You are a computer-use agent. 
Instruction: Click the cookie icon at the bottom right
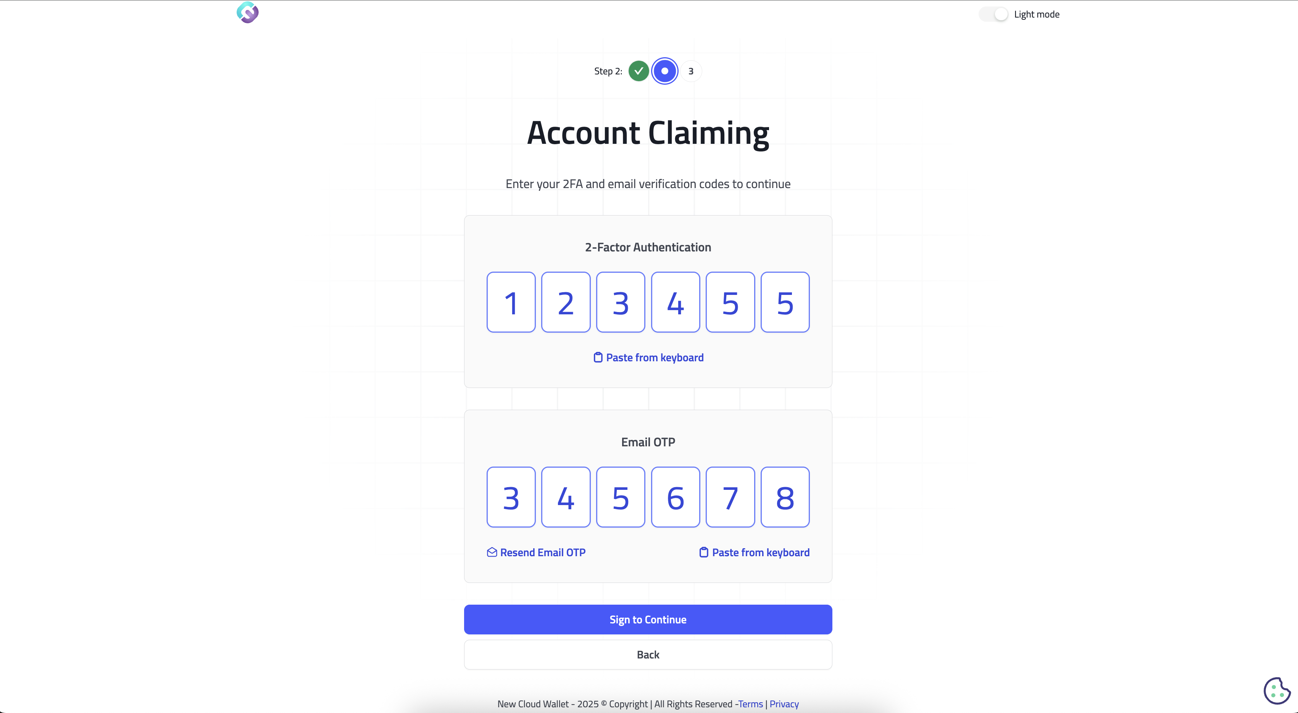tap(1277, 690)
